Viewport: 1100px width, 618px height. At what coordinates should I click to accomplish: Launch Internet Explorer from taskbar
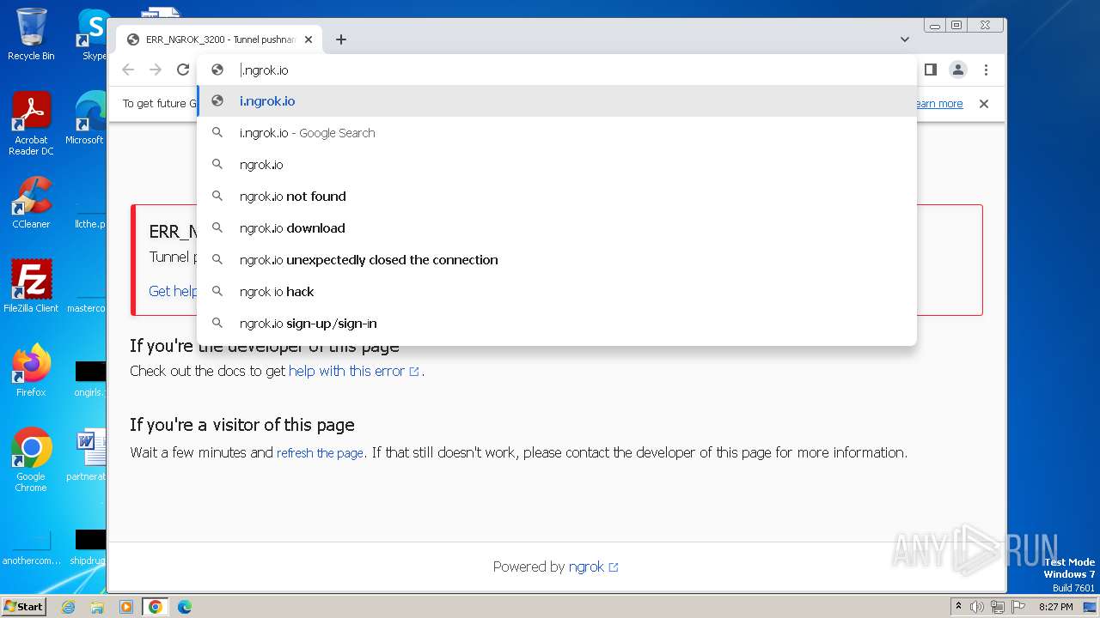pos(69,607)
